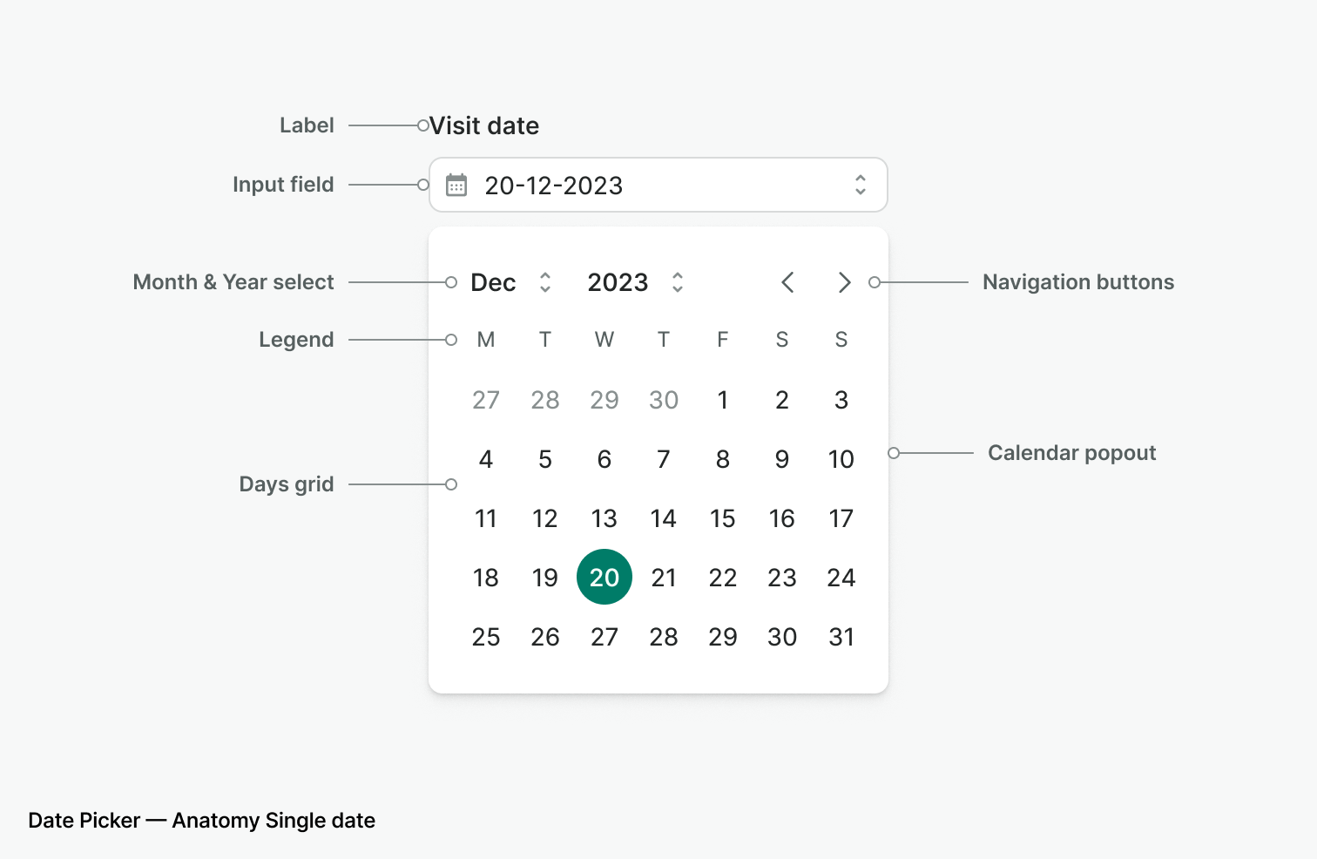Image resolution: width=1317 pixels, height=859 pixels.
Task: Click the next month arrow
Action: click(x=843, y=282)
